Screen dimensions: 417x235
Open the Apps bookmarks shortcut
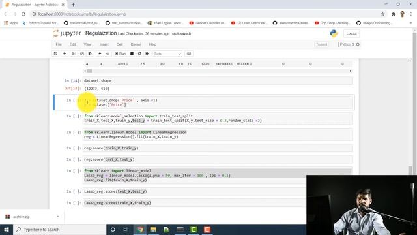11,23
